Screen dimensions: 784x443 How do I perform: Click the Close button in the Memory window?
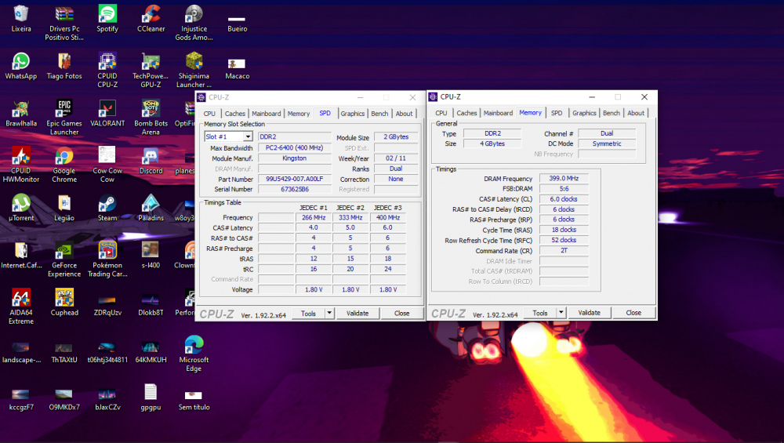pyautogui.click(x=633, y=313)
